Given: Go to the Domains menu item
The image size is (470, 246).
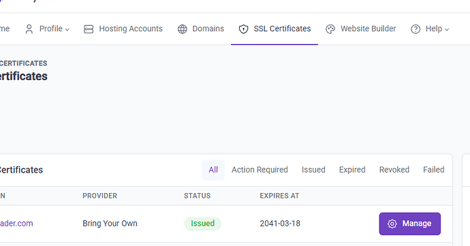Looking at the screenshot, I should tap(201, 29).
